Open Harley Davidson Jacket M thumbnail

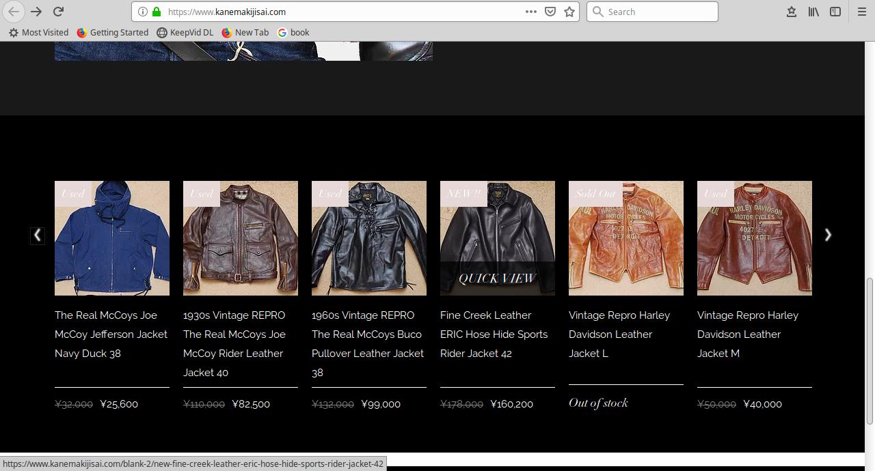[755, 238]
